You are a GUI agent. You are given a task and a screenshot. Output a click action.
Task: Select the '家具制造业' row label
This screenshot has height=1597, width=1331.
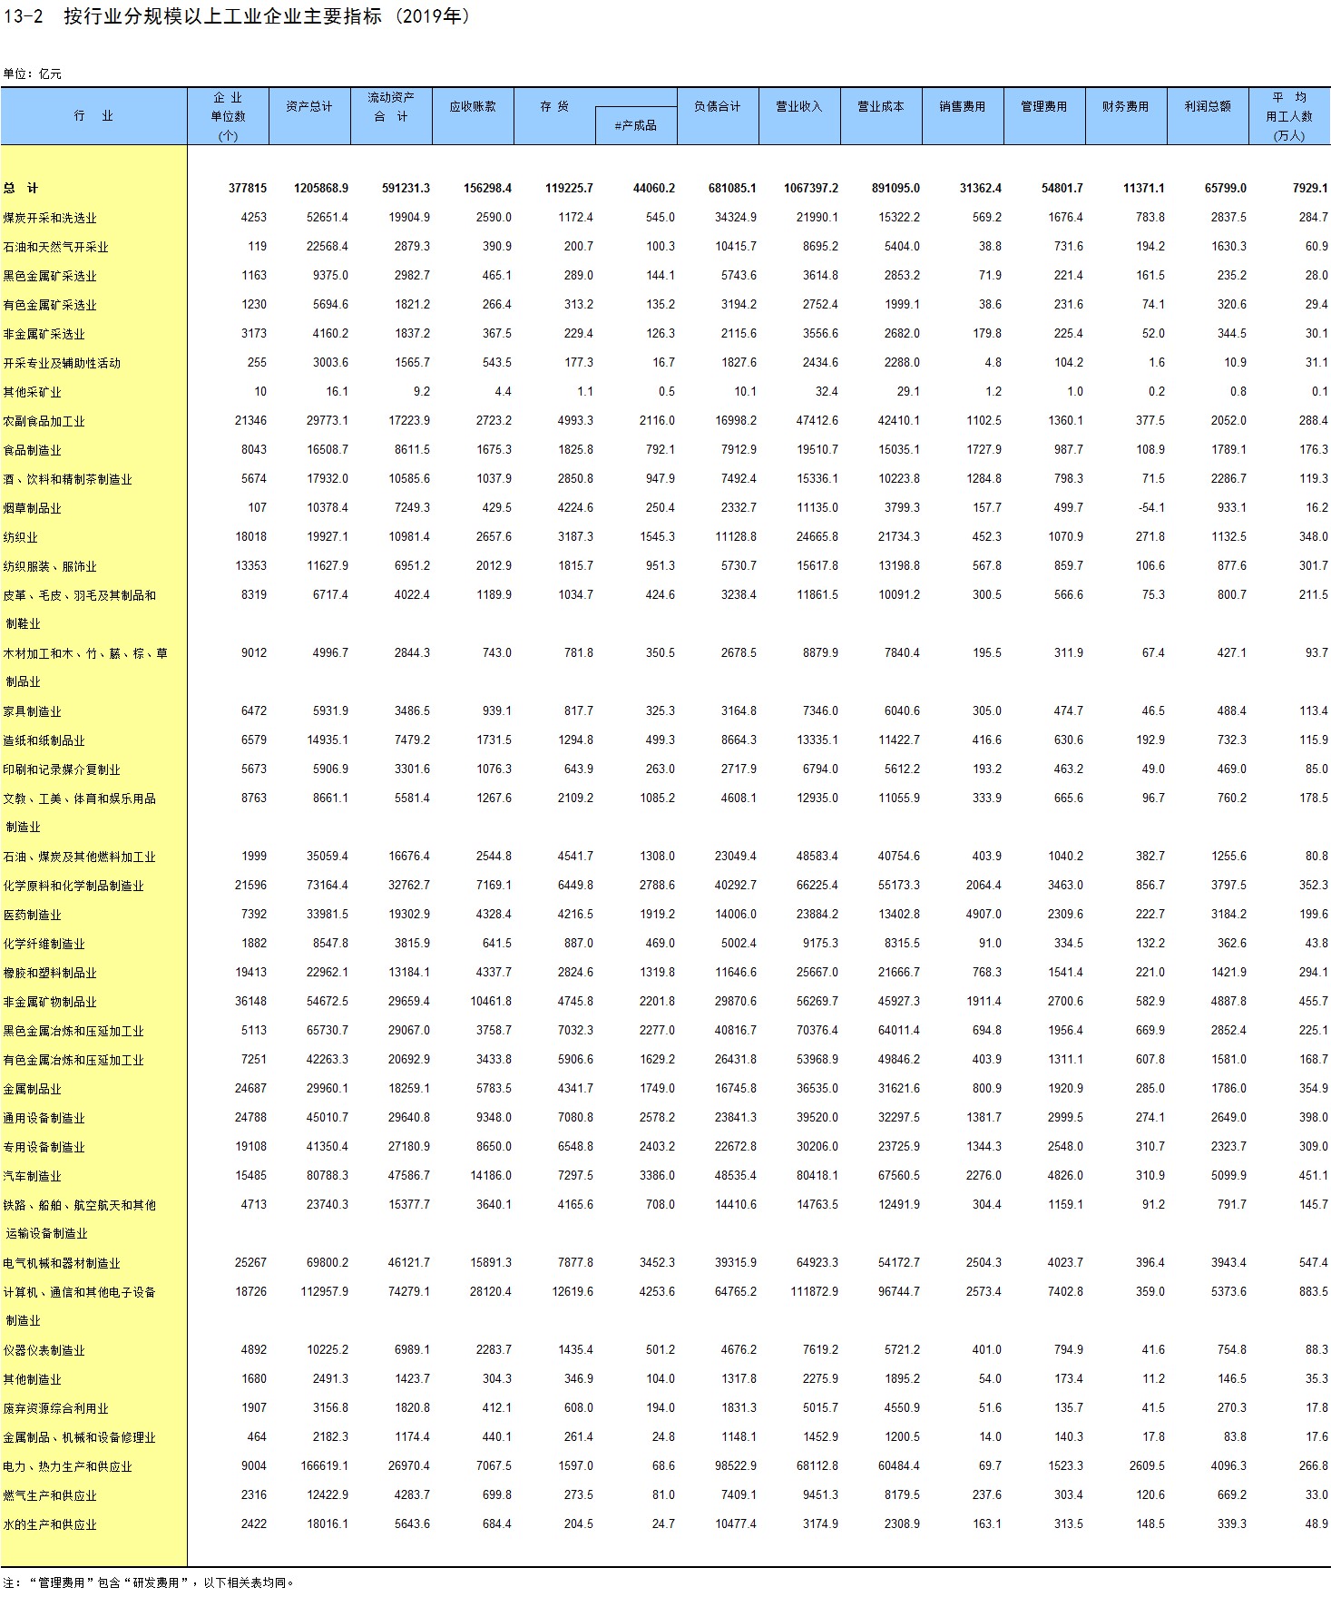(x=32, y=711)
